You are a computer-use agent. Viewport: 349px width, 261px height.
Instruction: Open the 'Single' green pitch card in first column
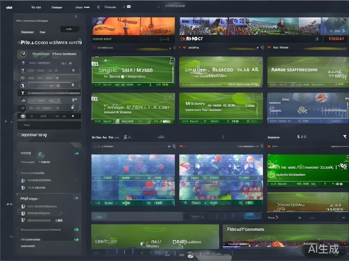point(133,72)
